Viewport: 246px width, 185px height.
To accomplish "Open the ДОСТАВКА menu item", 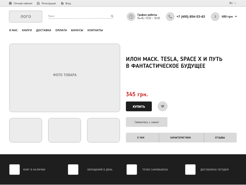I will coord(43,30).
